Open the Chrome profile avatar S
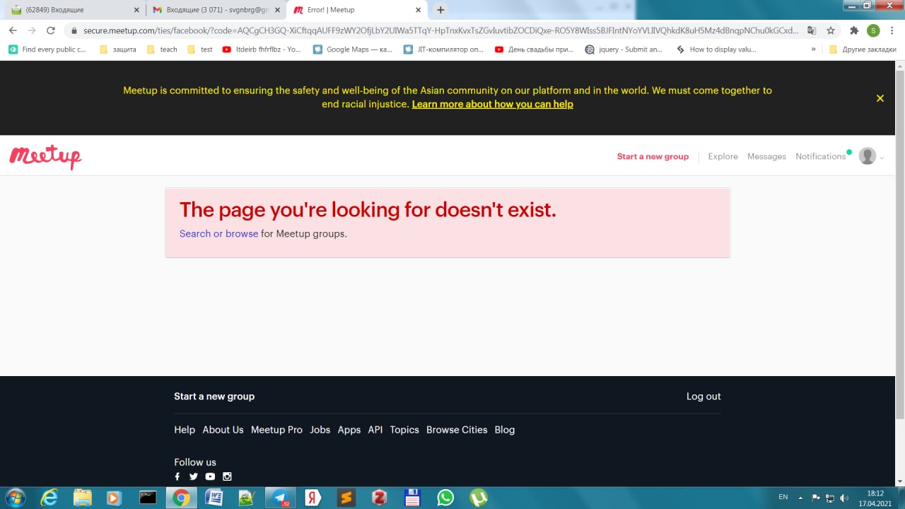 point(873,30)
